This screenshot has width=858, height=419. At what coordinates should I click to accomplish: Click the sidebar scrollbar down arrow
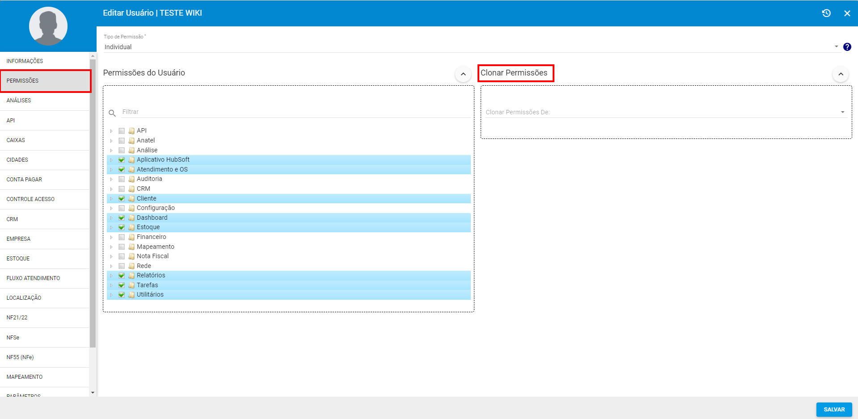pyautogui.click(x=93, y=393)
